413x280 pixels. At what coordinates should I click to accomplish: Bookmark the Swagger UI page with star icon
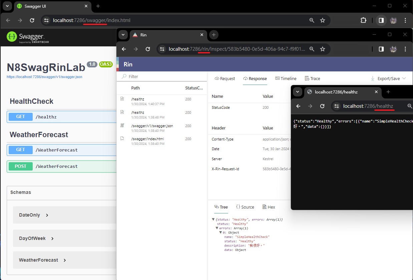323,20
